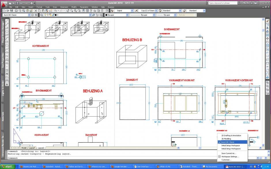The image size is (271, 169).
Task: Open the Layer Properties Manager icon
Action: point(41,15)
